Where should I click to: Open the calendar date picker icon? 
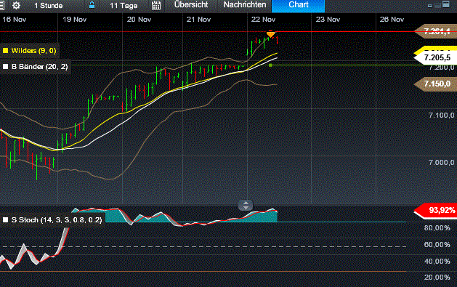point(156,6)
